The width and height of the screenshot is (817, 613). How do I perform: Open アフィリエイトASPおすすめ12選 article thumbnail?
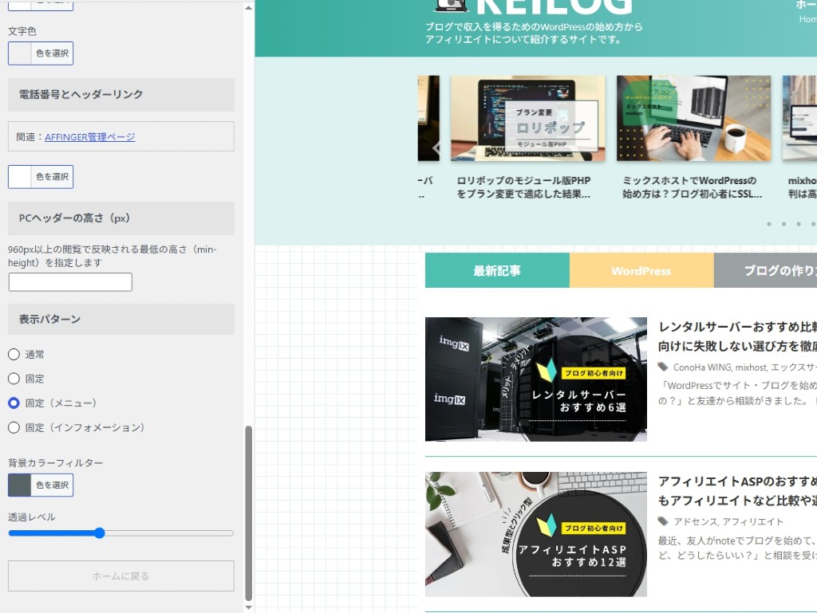536,534
